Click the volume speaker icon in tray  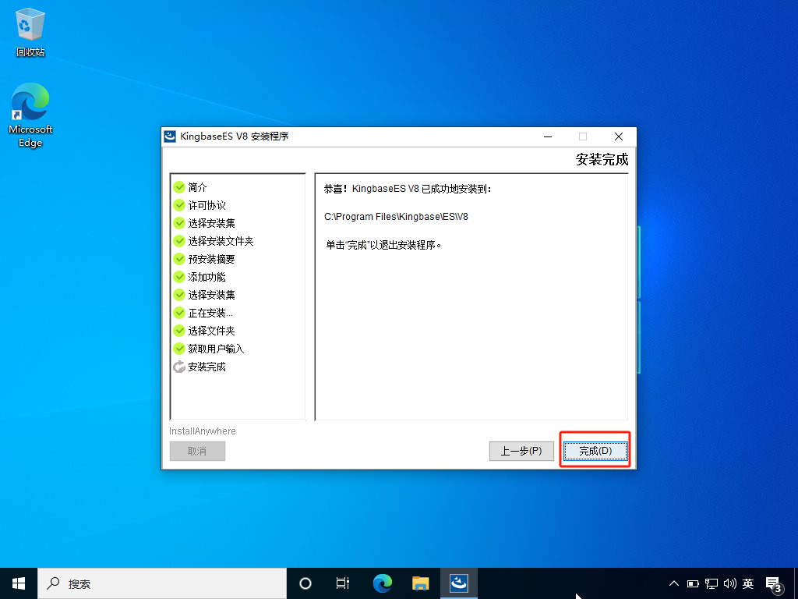(729, 583)
